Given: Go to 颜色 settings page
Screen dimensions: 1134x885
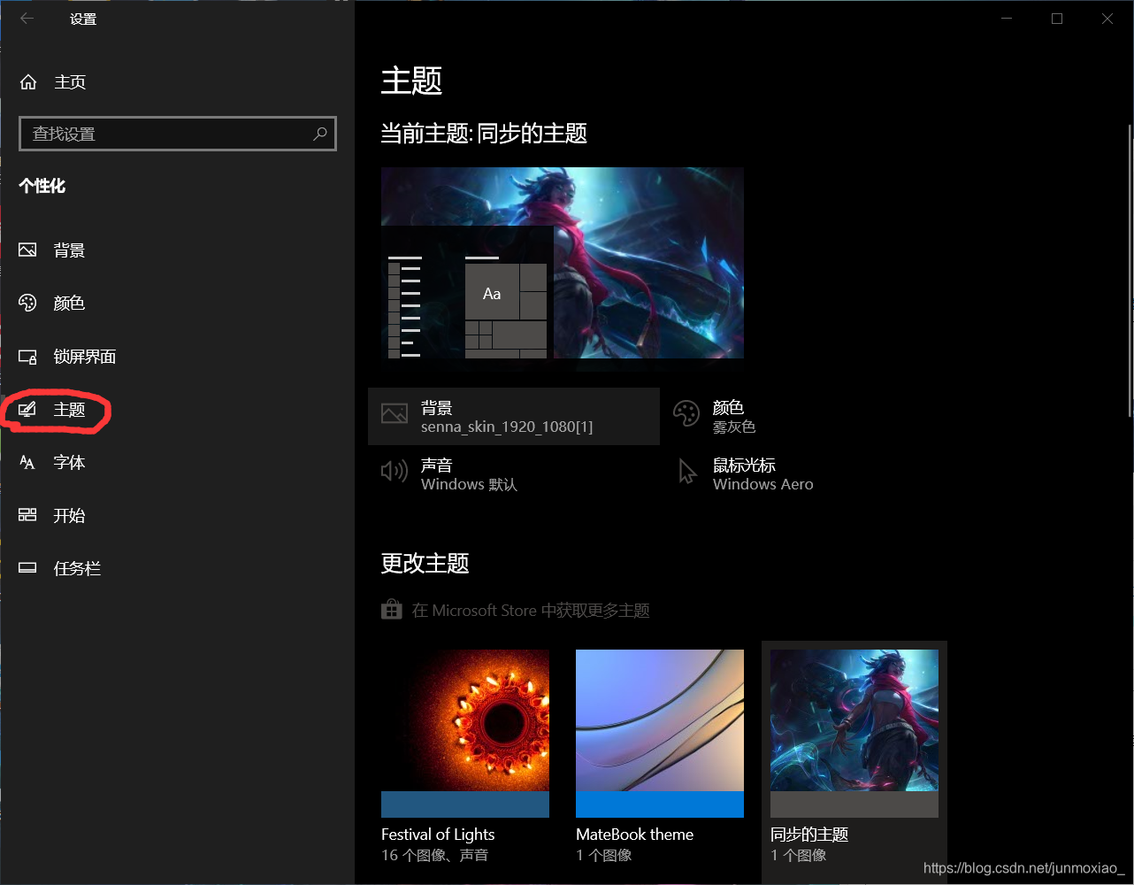Looking at the screenshot, I should point(177,304).
